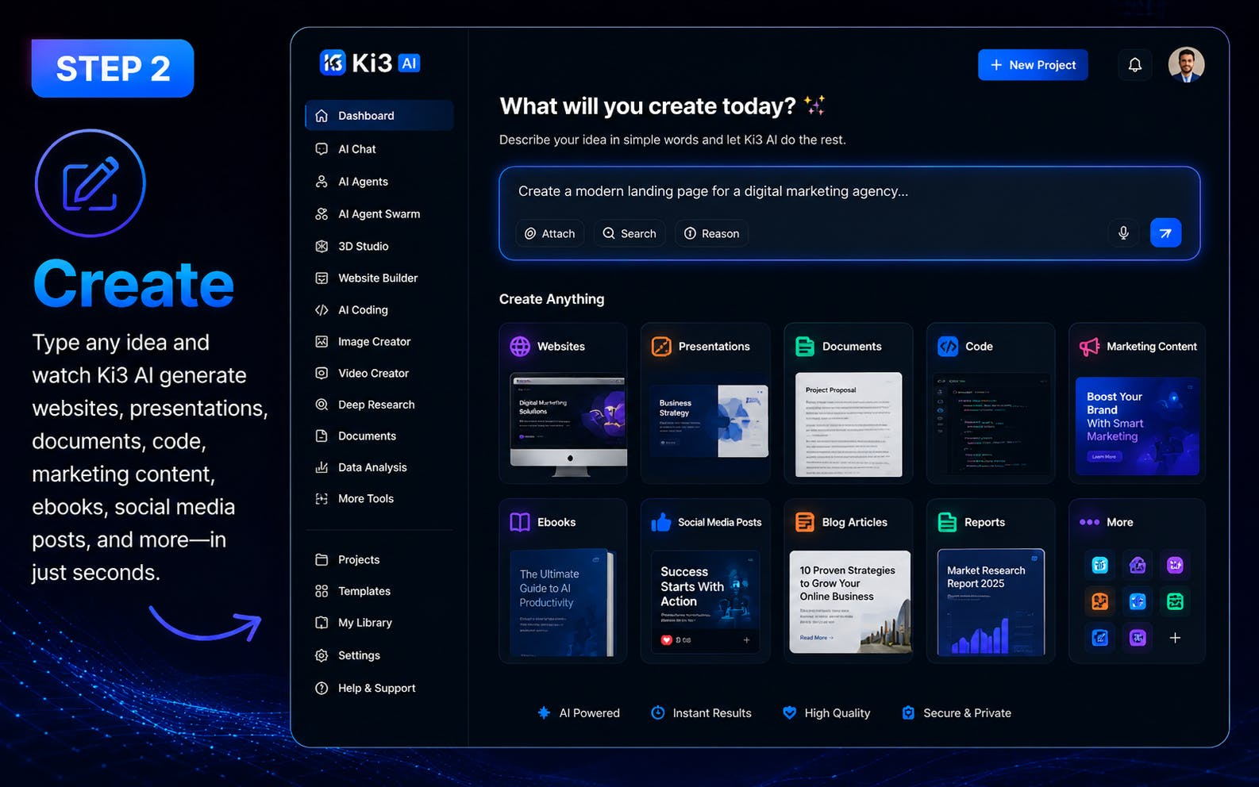
Task: Open the notifications bell
Action: (1135, 65)
